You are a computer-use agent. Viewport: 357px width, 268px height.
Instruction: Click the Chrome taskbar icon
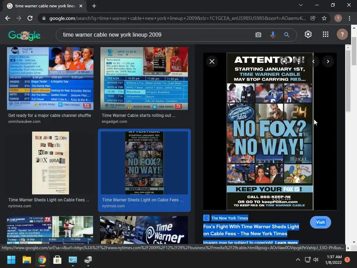(42, 260)
